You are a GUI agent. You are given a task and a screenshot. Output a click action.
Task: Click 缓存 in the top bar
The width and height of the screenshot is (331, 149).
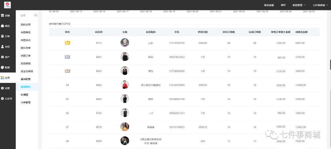point(283,5)
